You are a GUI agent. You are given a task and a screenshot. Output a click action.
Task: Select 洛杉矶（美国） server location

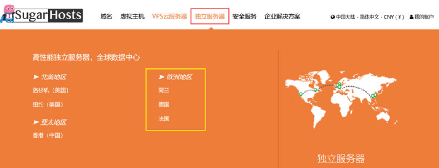[51, 90]
